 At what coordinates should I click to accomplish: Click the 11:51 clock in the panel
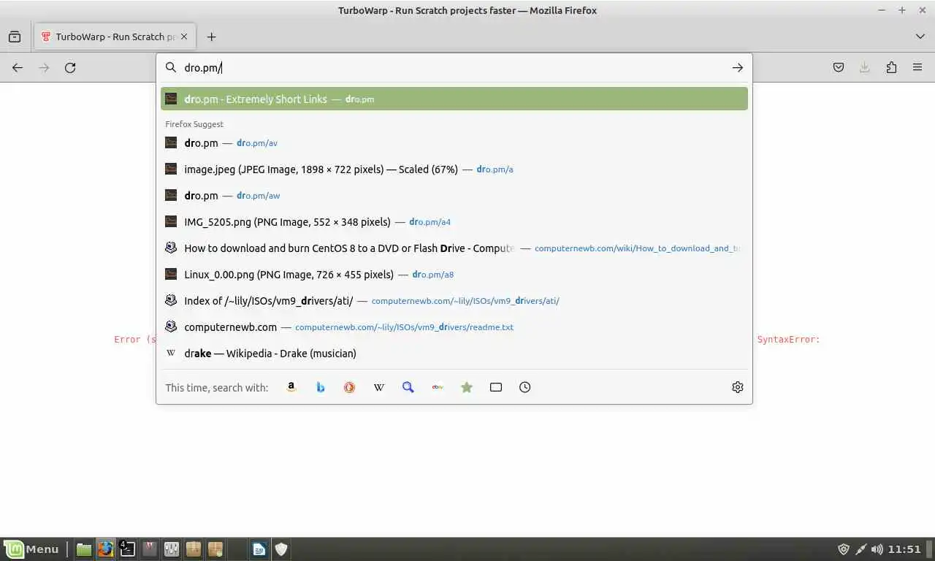pos(904,549)
